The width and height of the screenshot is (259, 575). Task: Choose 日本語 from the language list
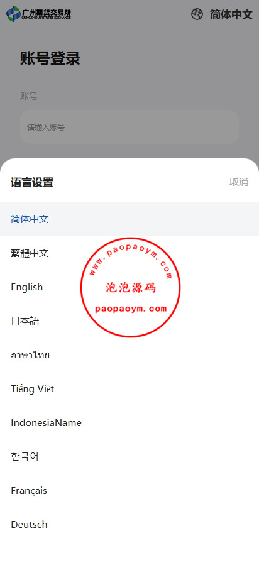129,321
